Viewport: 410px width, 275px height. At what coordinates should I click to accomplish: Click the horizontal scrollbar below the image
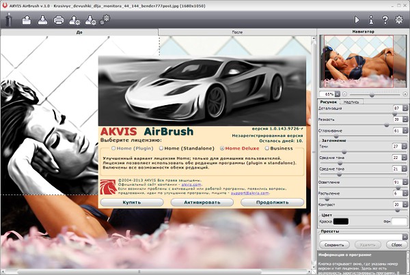[156, 272]
